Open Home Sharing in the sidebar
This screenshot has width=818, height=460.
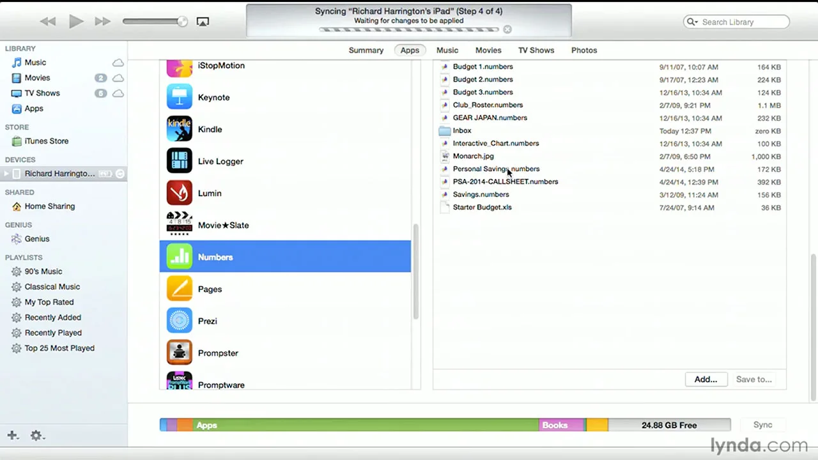click(x=49, y=206)
